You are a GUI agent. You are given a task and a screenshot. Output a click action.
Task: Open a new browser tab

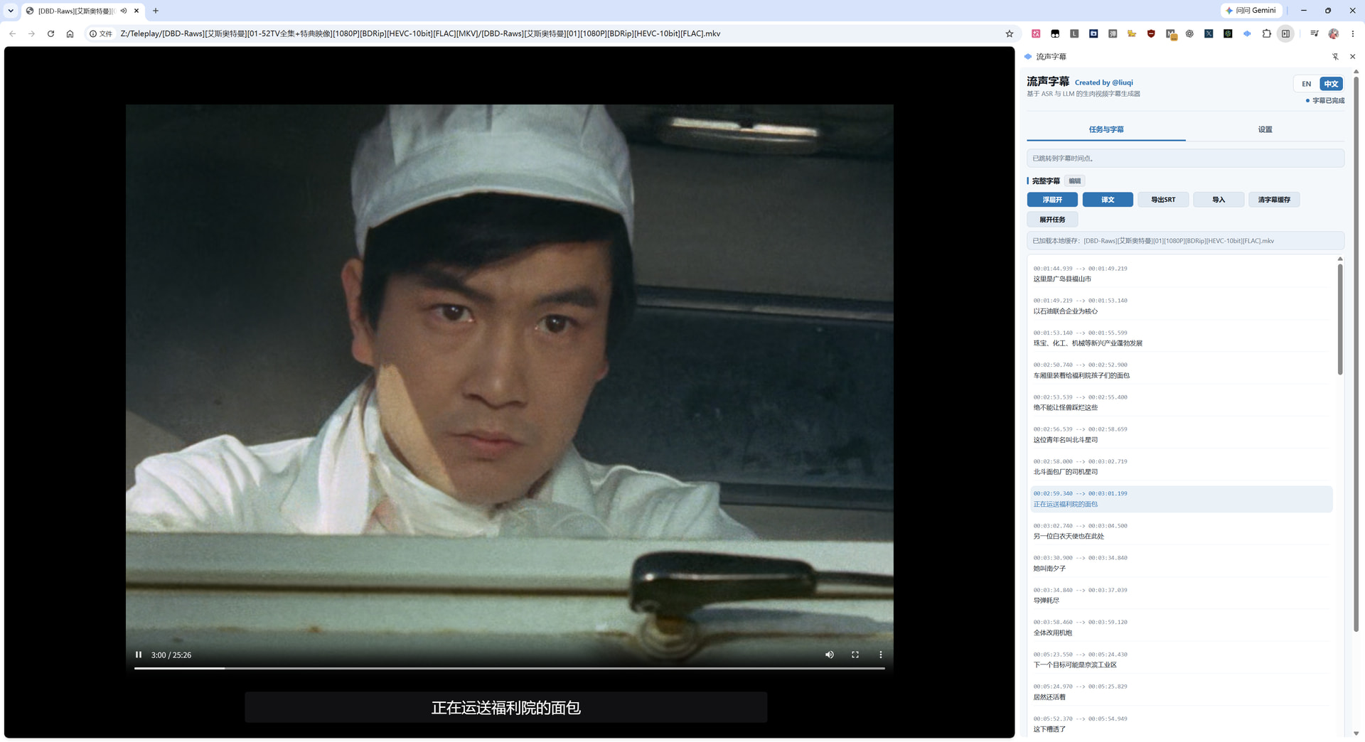[156, 11]
